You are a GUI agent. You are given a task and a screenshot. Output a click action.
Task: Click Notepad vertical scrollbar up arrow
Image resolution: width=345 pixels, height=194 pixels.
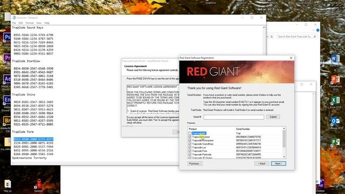pyautogui.click(x=264, y=27)
